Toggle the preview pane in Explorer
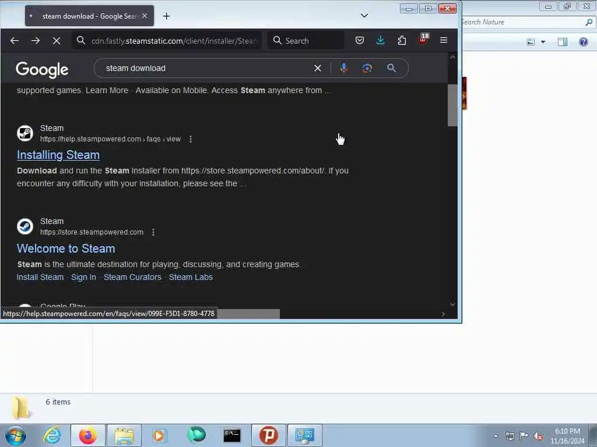597x447 pixels. pyautogui.click(x=563, y=42)
